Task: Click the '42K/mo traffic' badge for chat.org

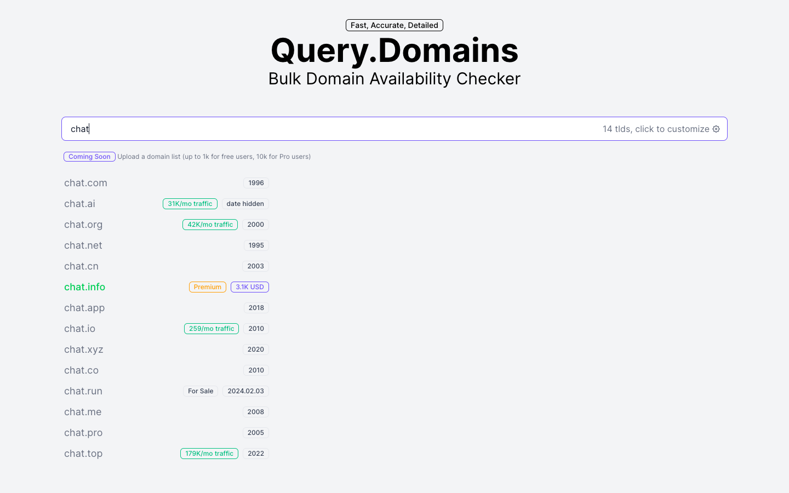Action: click(210, 224)
